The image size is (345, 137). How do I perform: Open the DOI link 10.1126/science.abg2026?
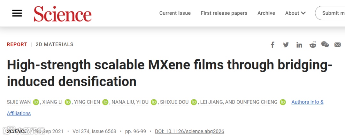189,131
